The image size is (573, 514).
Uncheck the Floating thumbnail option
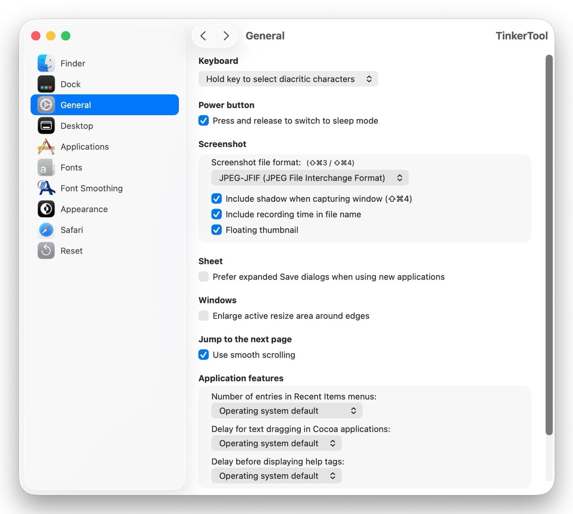click(x=217, y=230)
